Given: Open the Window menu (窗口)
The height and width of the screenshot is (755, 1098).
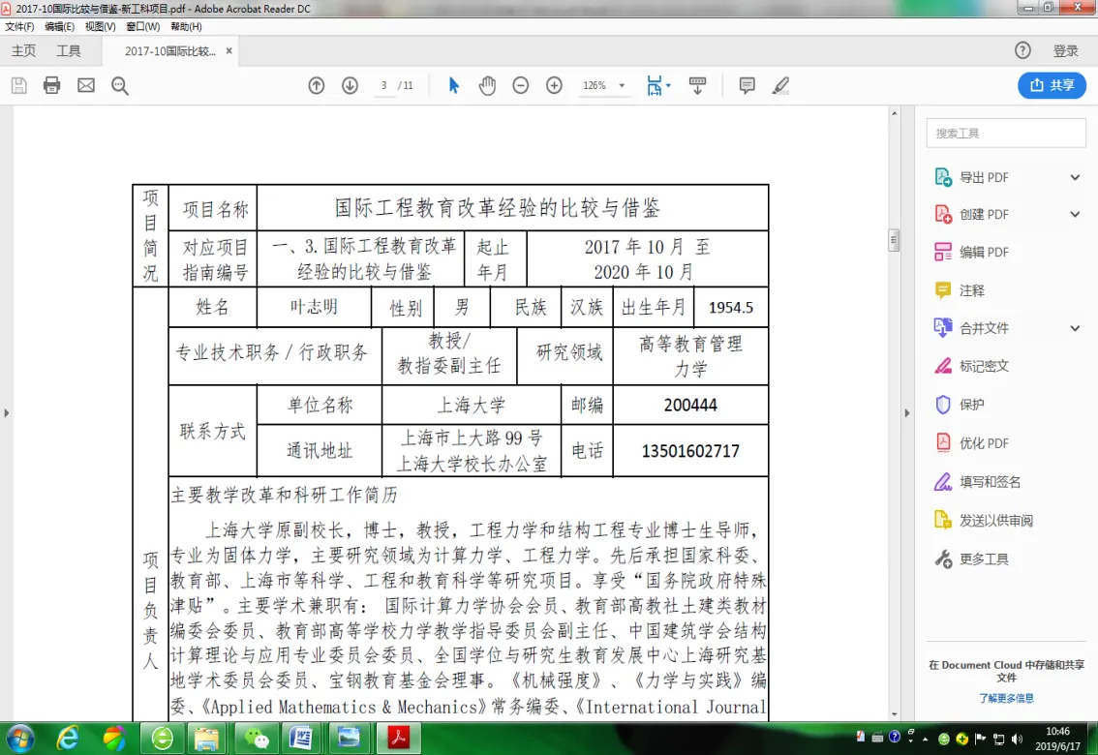Looking at the screenshot, I should tap(143, 26).
